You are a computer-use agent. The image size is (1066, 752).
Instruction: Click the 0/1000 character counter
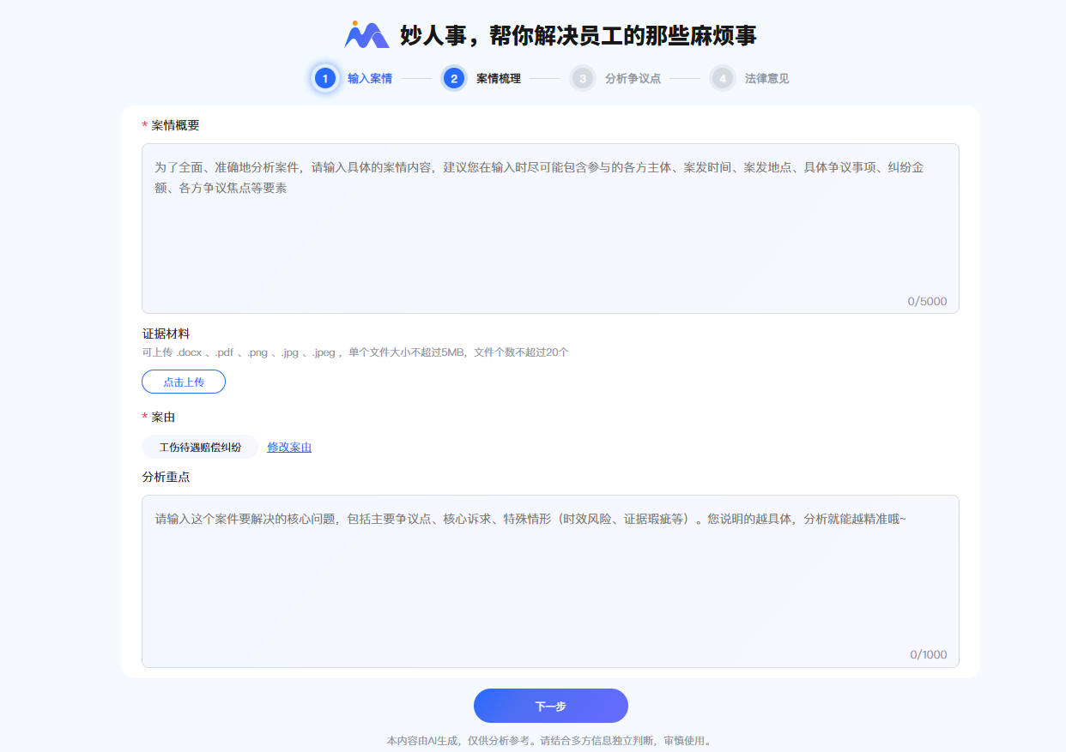(x=929, y=654)
